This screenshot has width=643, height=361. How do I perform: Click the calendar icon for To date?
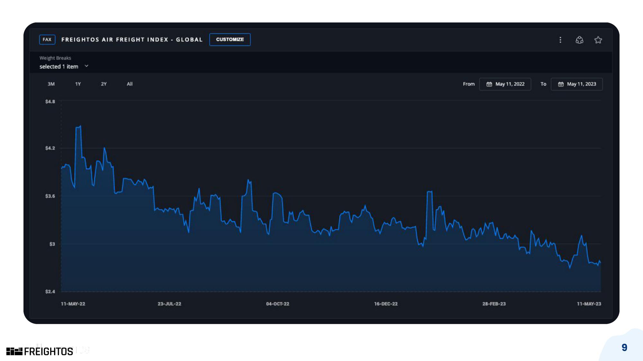pyautogui.click(x=561, y=84)
